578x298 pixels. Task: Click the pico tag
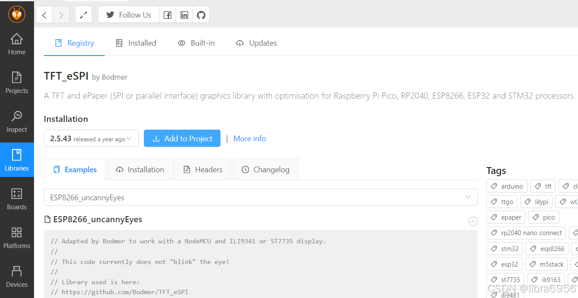[544, 217]
